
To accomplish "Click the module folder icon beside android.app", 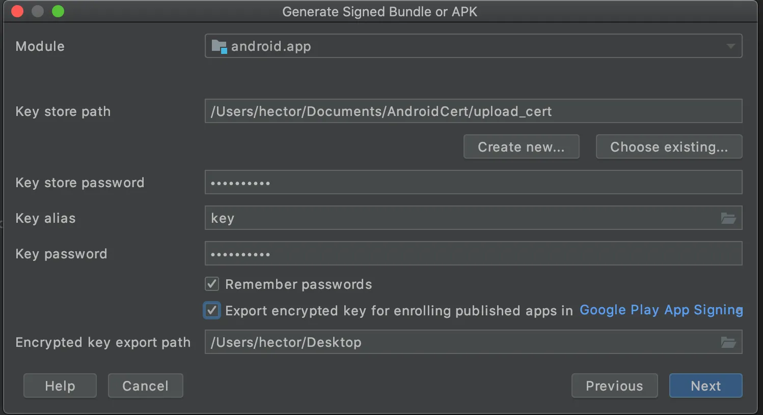I will 219,46.
